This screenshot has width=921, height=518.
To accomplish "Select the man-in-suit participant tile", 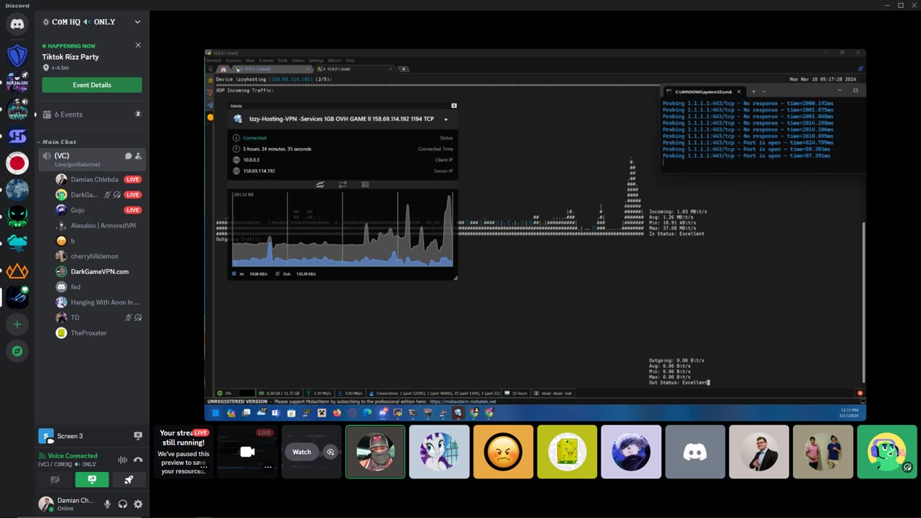I will point(759,452).
